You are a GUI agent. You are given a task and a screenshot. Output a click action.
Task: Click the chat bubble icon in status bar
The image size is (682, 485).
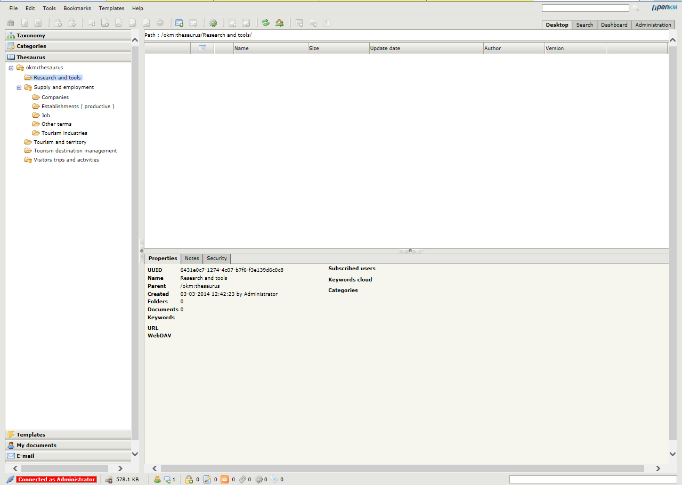coord(167,480)
